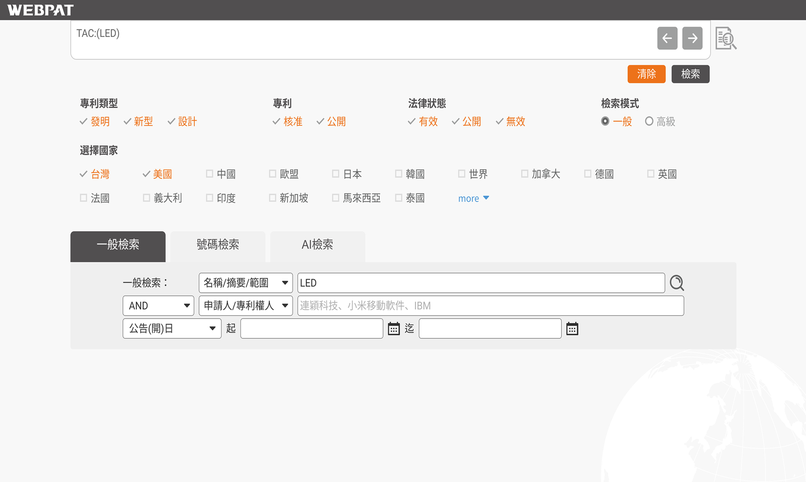Open the 名稱/摘要/範圍 field dropdown
Viewport: 806px width, 482px height.
coord(245,283)
